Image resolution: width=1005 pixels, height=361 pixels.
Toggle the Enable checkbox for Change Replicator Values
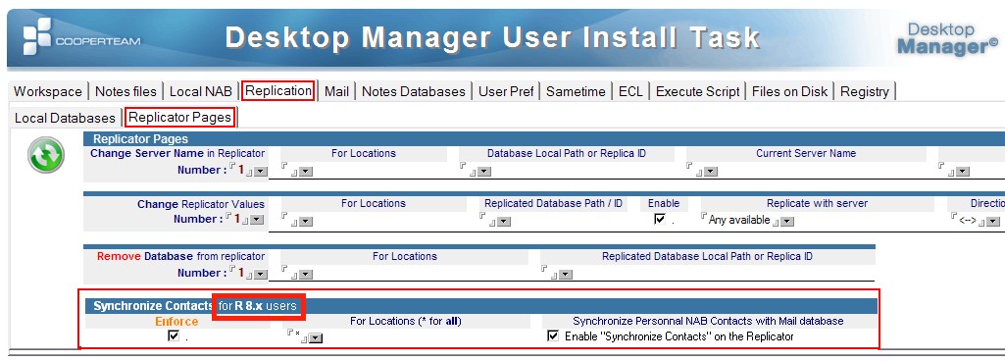tap(660, 220)
